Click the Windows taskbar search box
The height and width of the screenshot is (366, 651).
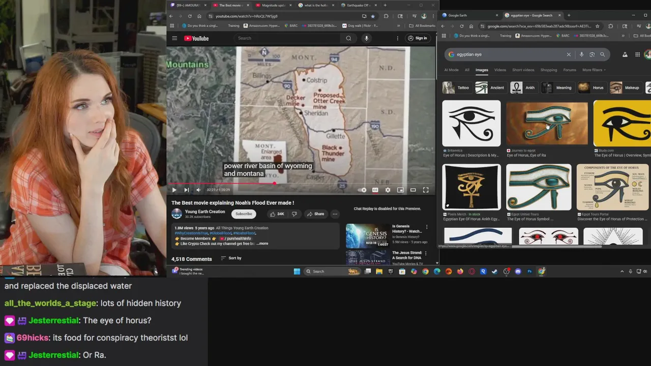(332, 271)
